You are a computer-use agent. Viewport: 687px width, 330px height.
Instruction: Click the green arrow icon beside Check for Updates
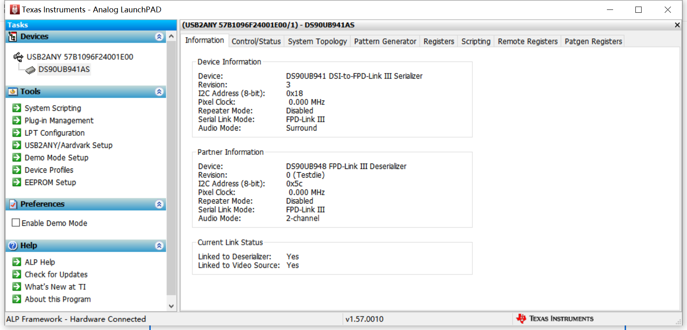17,274
